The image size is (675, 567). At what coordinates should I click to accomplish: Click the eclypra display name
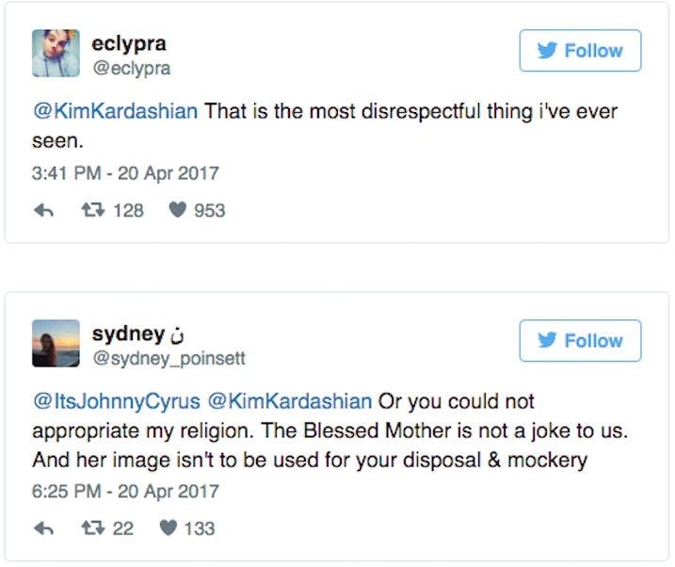(129, 43)
